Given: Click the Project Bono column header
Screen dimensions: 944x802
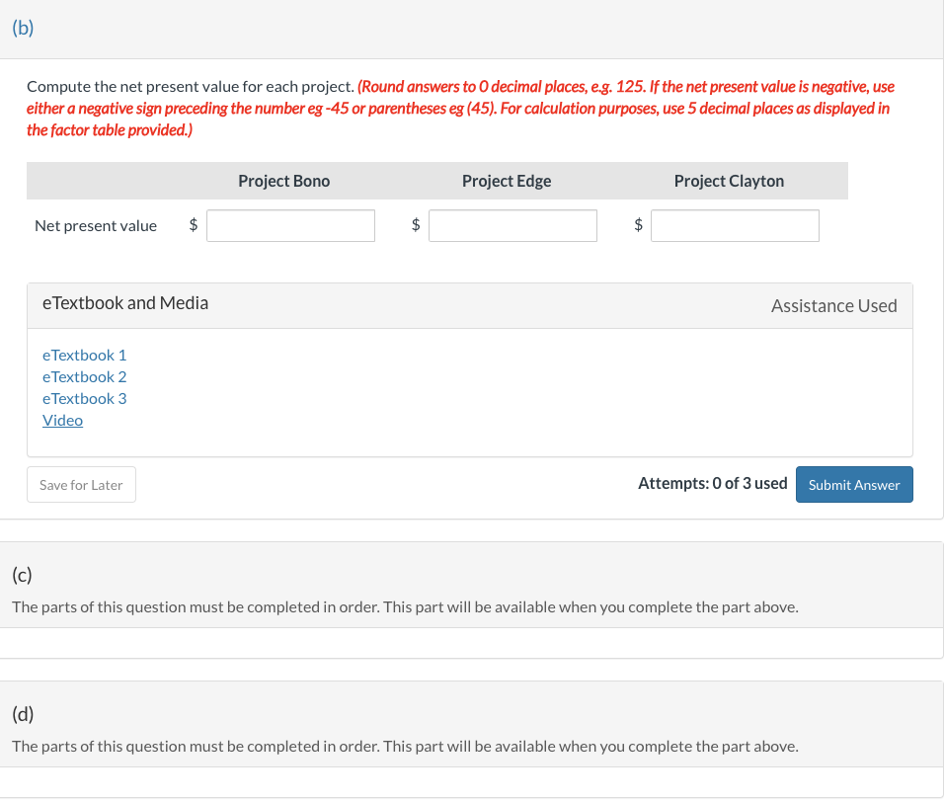Looking at the screenshot, I should click(x=284, y=181).
